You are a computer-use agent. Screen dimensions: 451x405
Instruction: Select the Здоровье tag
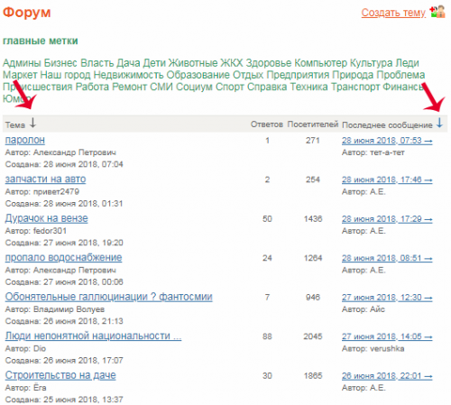(x=269, y=63)
